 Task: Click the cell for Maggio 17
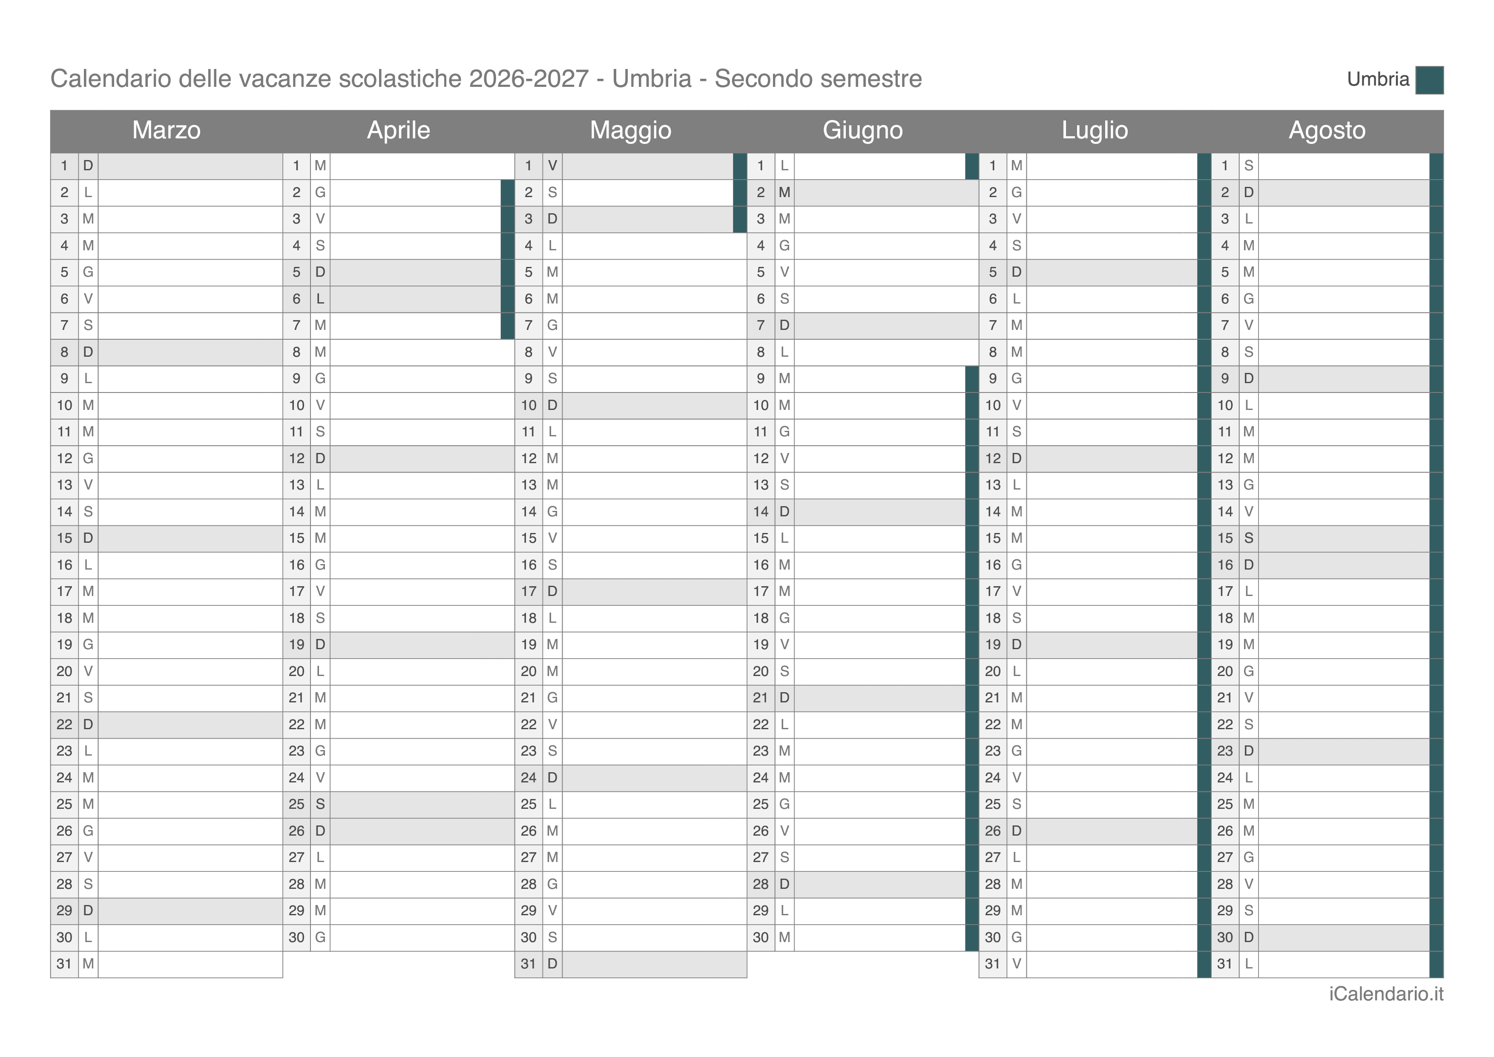654,592
